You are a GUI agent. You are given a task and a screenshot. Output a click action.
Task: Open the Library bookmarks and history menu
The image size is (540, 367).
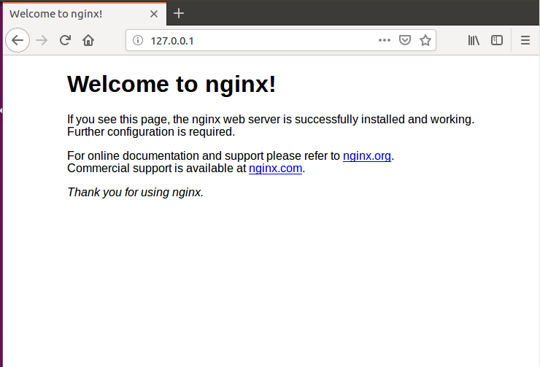click(x=474, y=40)
